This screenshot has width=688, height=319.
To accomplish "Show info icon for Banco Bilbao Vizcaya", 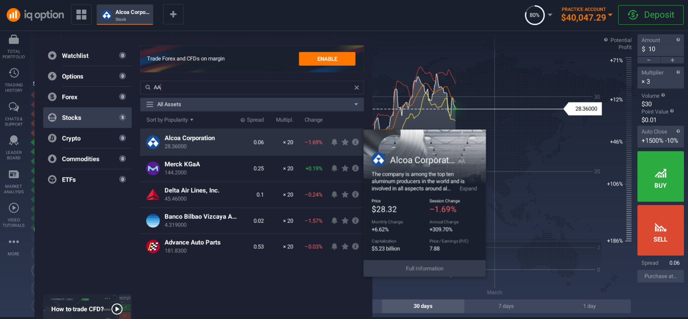I will [355, 220].
